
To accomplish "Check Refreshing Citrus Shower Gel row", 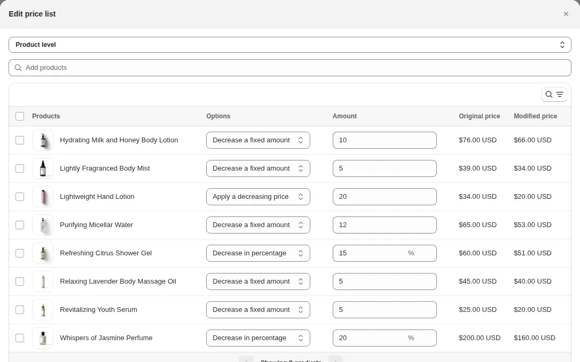I will 20,253.
